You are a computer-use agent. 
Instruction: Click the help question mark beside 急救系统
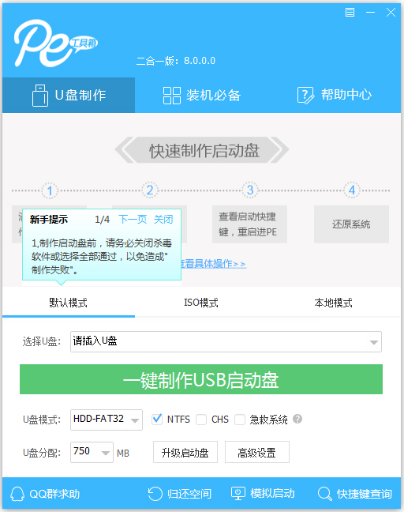pos(297,419)
